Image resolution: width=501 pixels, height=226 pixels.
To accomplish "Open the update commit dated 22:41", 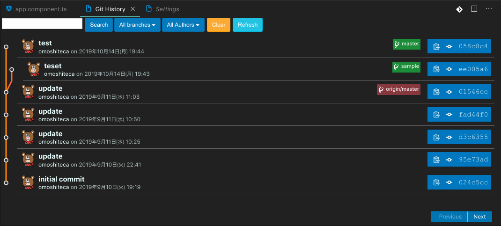I will point(51,156).
